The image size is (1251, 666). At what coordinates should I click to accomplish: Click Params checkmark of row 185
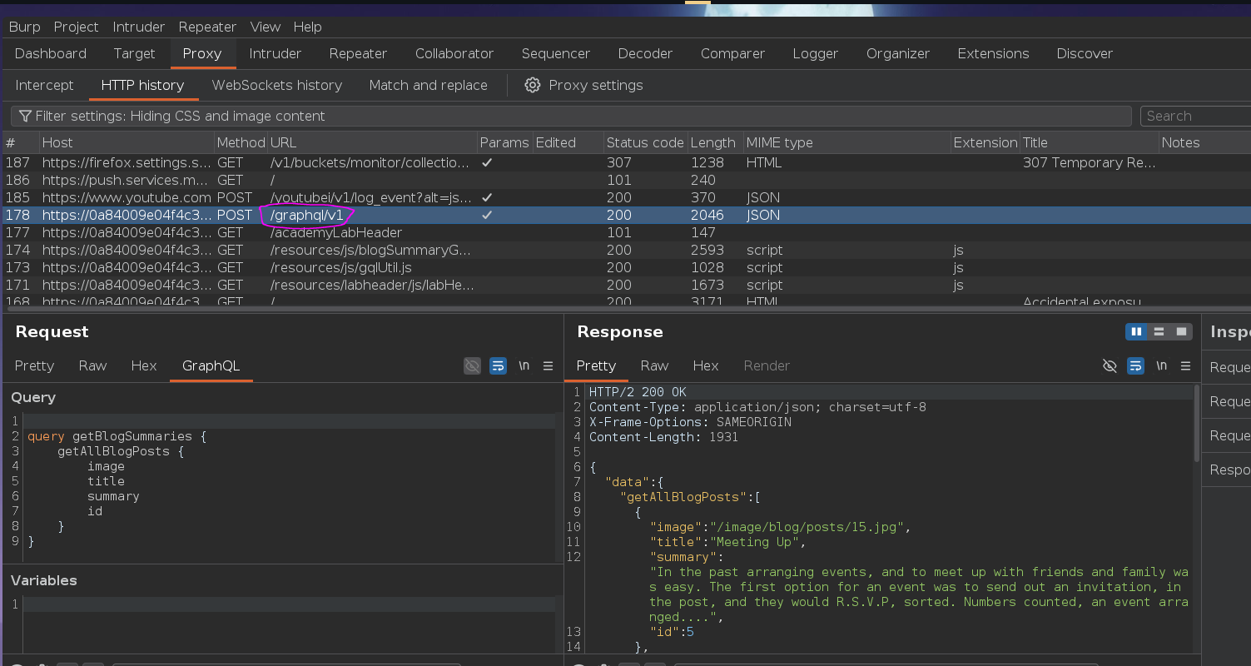point(487,198)
